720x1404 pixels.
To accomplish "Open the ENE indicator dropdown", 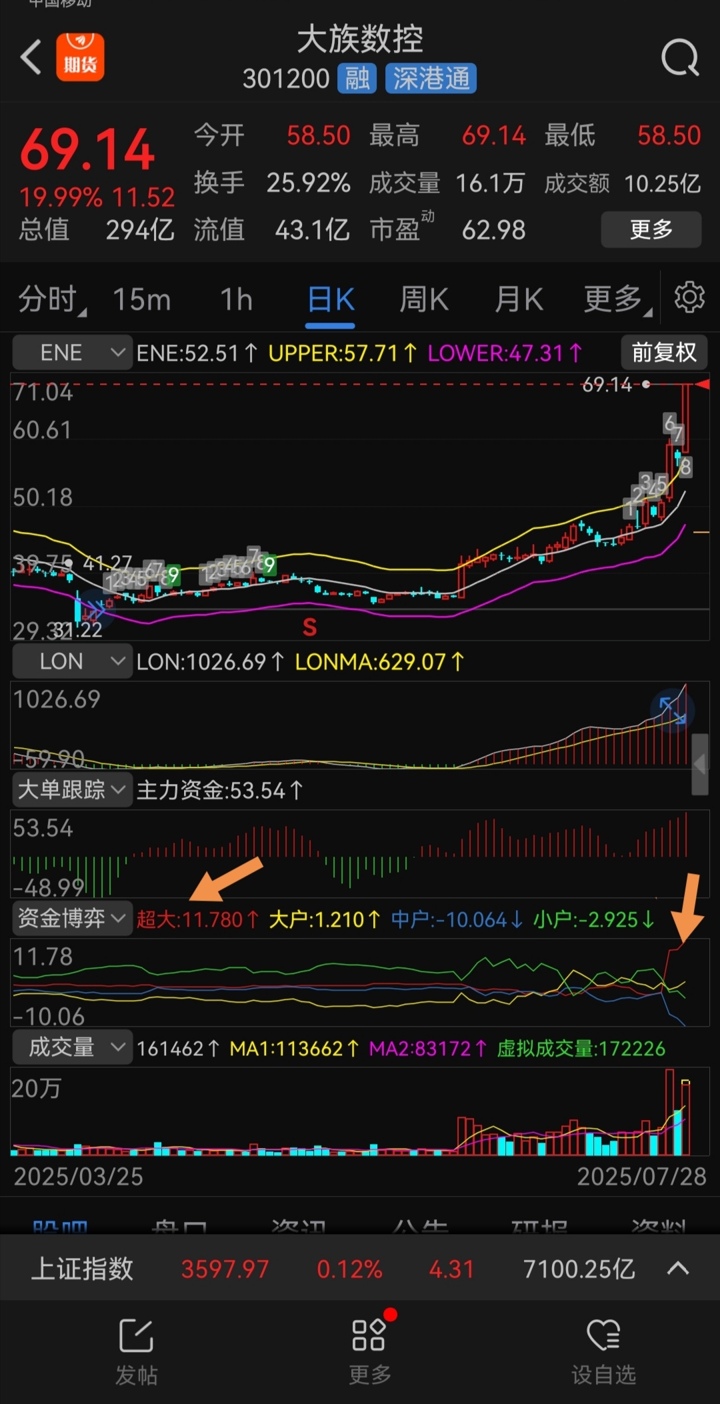I will coord(72,353).
